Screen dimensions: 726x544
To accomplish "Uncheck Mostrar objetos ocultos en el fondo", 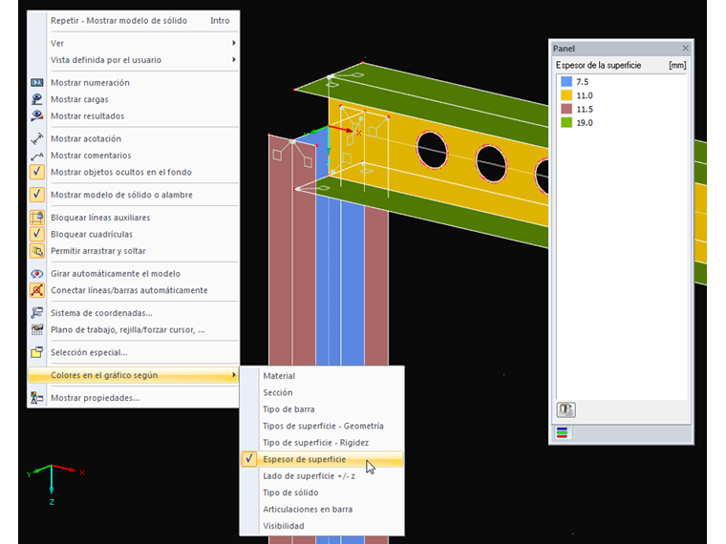I will pos(37,173).
